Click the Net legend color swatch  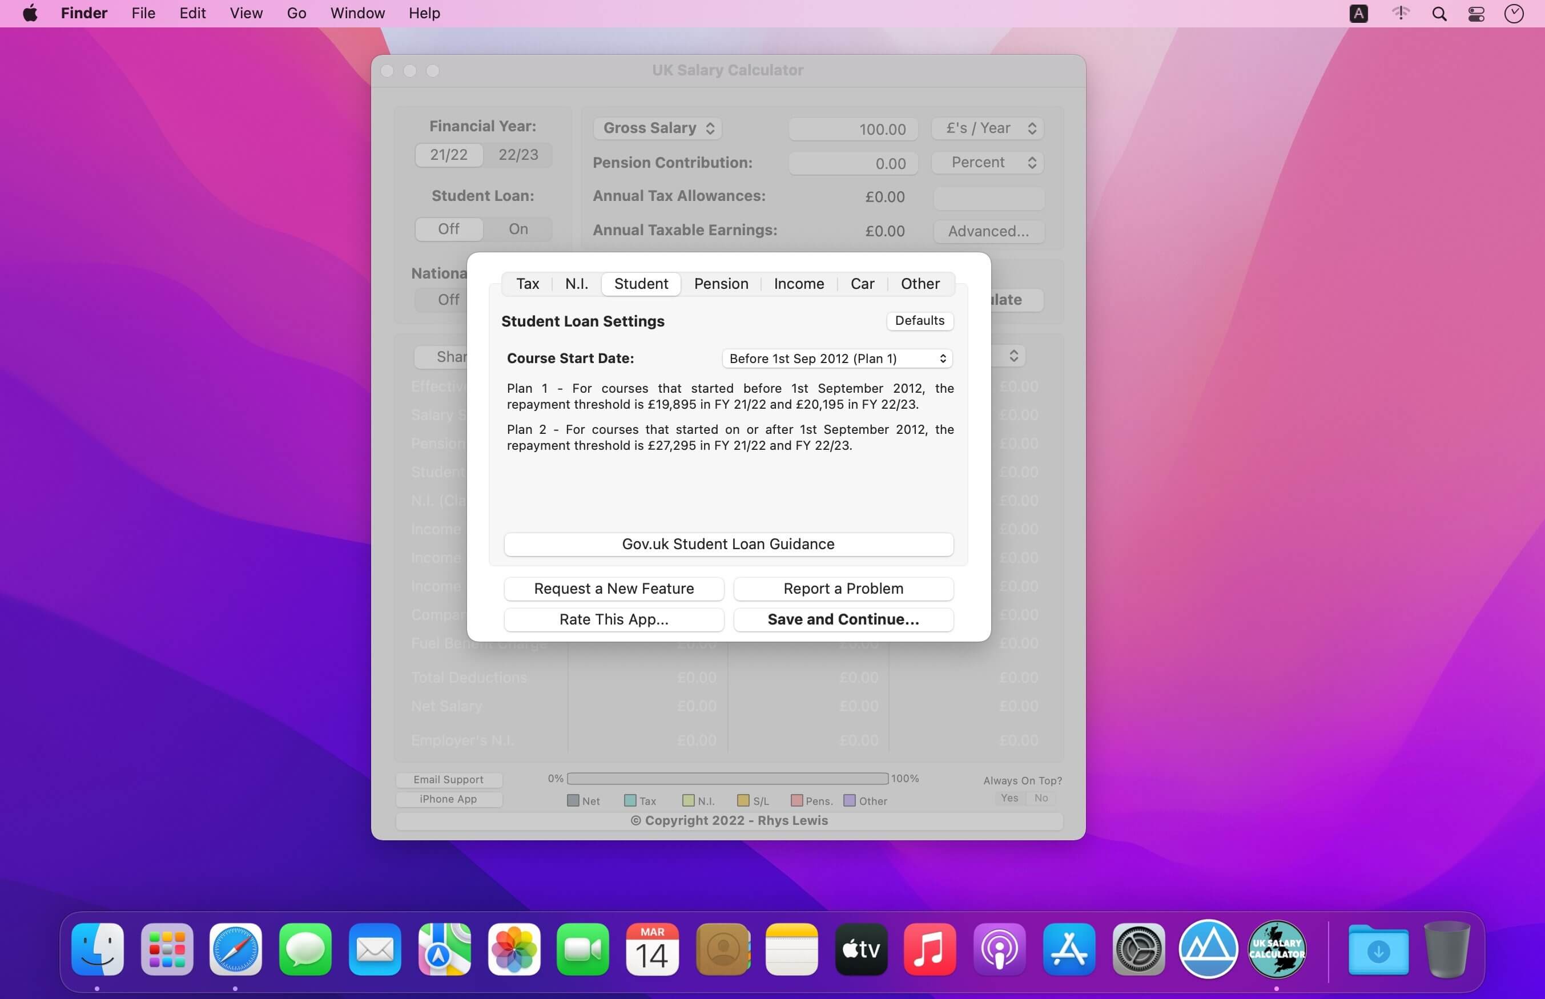tap(573, 800)
